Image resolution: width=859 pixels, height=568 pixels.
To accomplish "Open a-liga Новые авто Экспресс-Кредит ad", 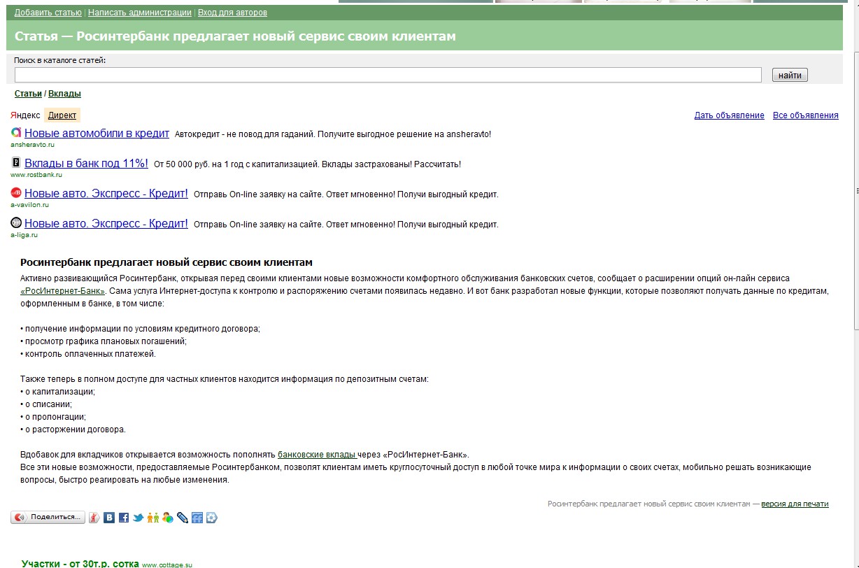I will click(106, 224).
